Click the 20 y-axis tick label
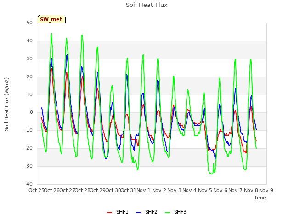Image resolution: width=294 pixels, height=221 pixels. (x=29, y=77)
